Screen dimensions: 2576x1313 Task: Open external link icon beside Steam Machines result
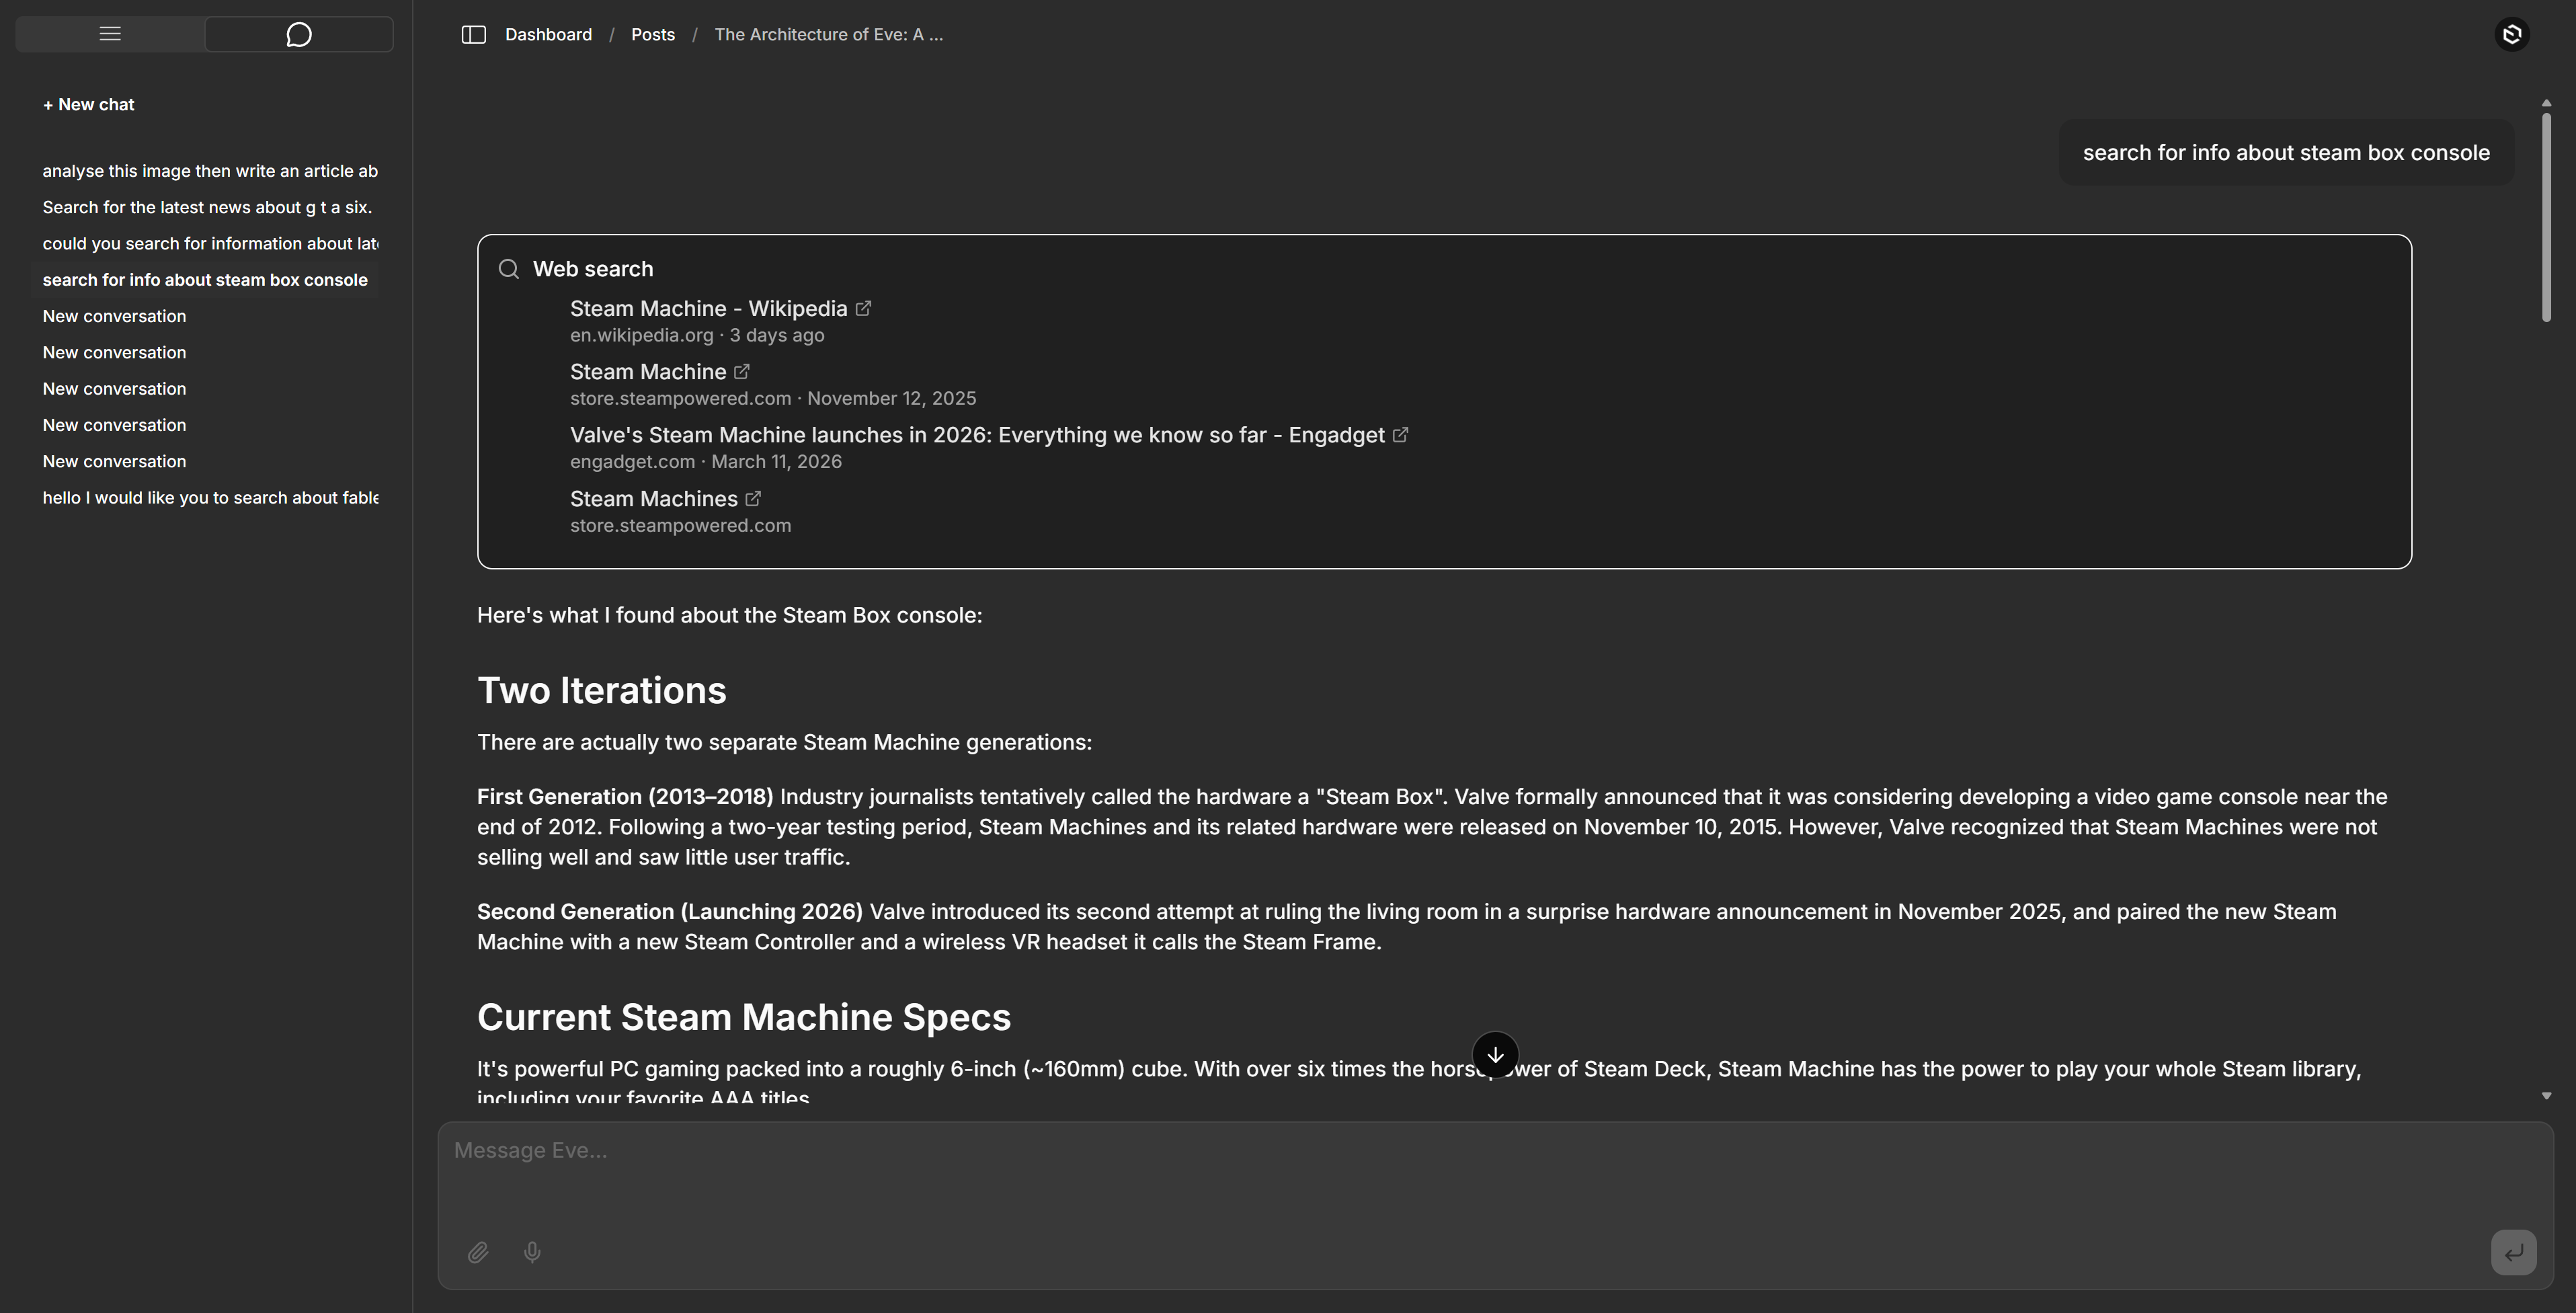pyautogui.click(x=754, y=499)
